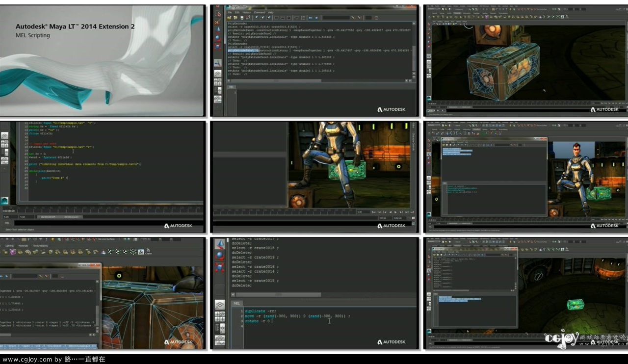Click Save Script icon in top-middle Script Editor
Screen dimensions: 628x364
click(242, 18)
